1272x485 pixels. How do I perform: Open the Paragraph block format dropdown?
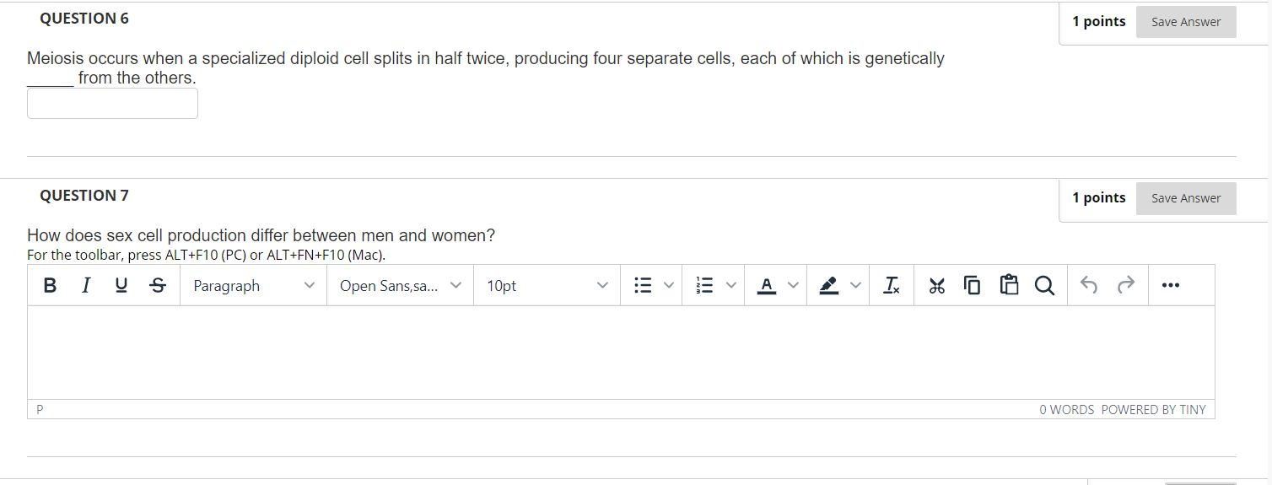253,286
